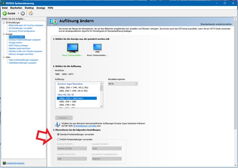Collapse the Video tree node

pos(3,57)
